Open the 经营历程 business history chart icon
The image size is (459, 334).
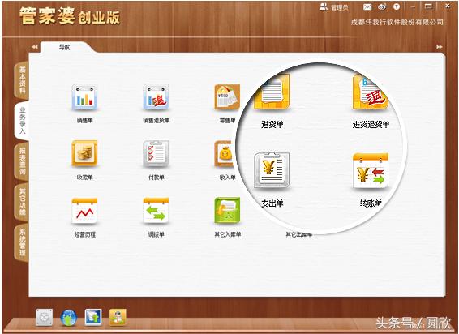click(84, 211)
